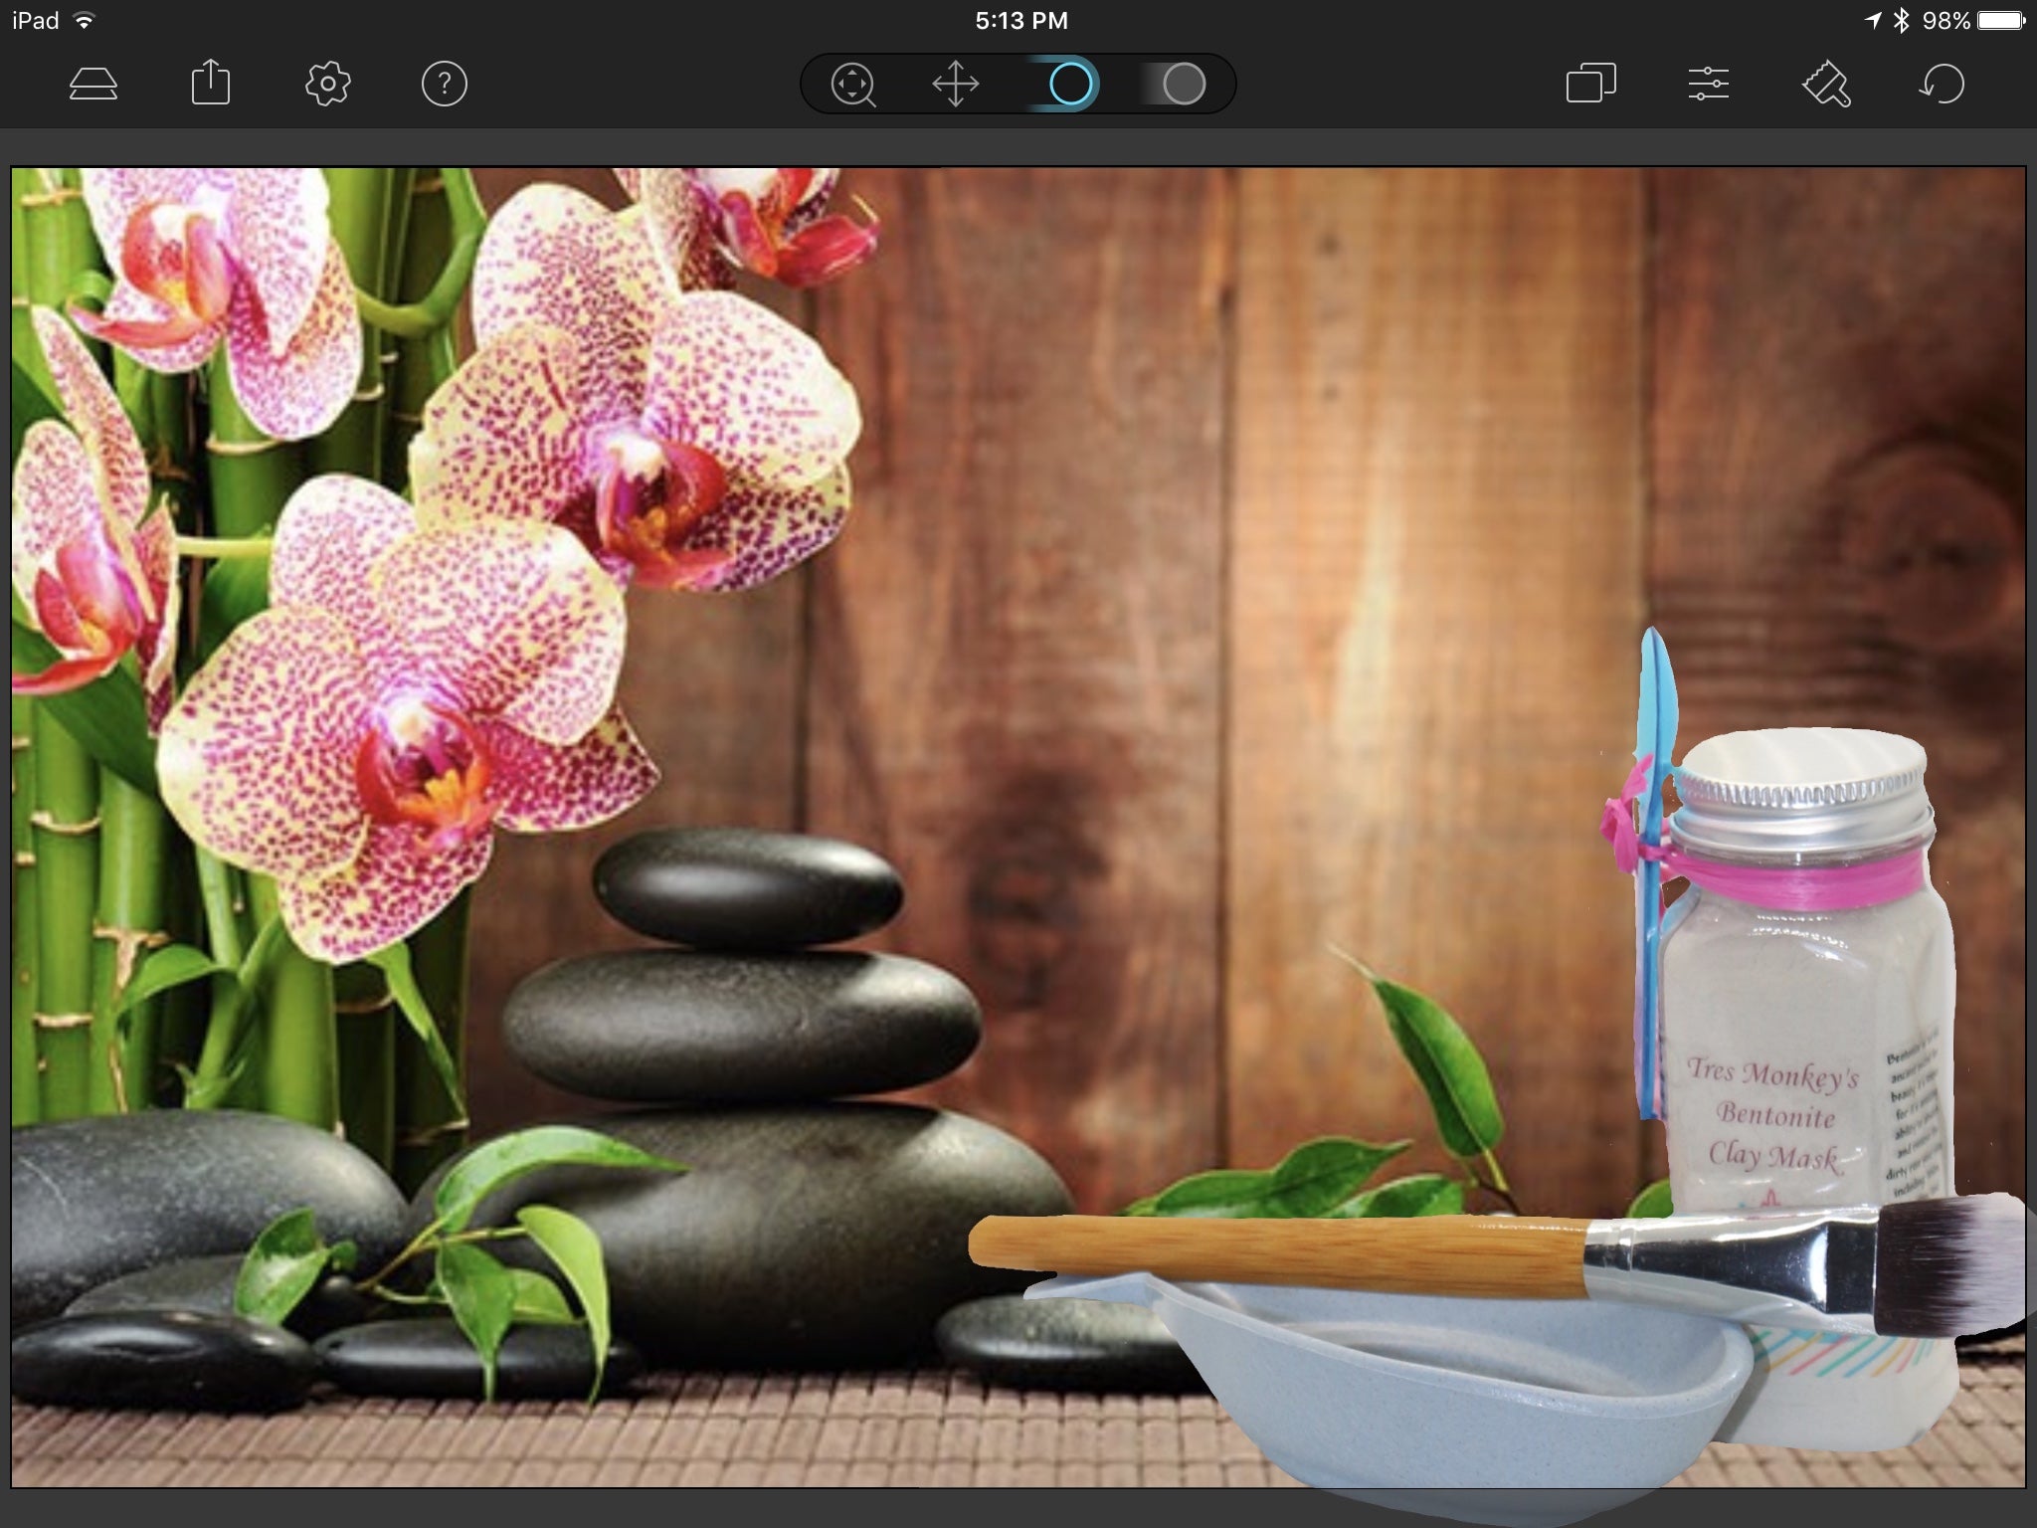The image size is (2037, 1528).
Task: Open the overlapping squares layers icon
Action: click(1590, 83)
